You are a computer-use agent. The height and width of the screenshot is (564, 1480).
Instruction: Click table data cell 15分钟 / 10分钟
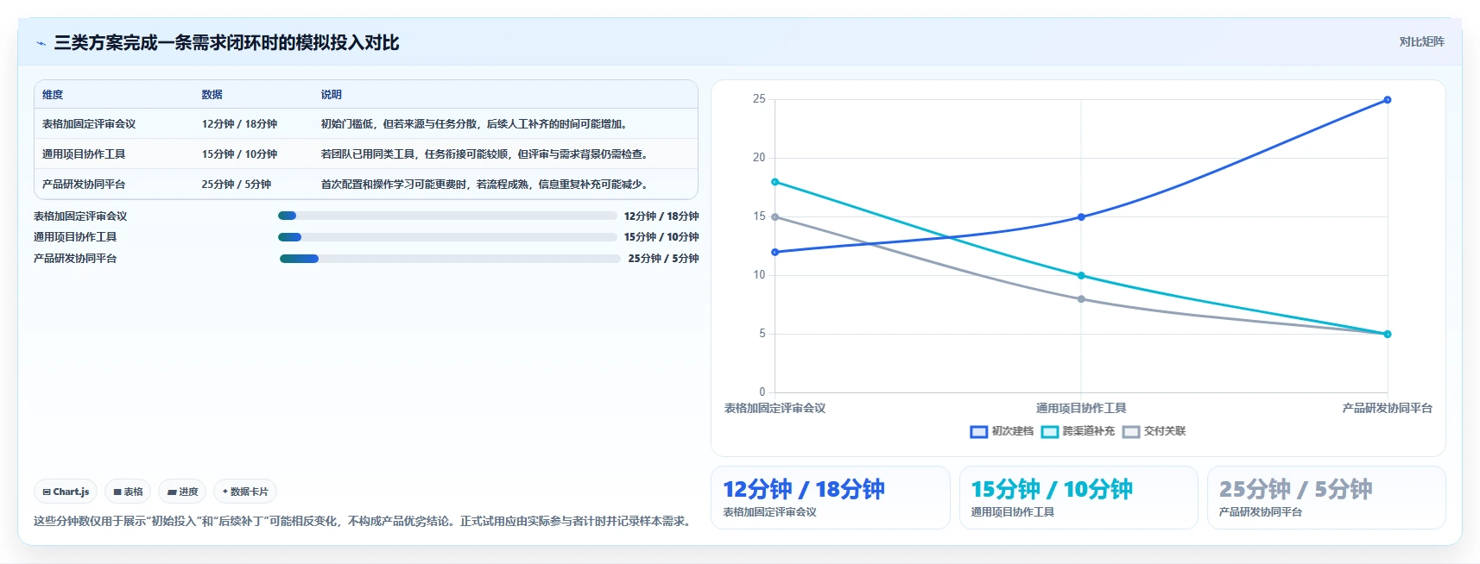coord(239,154)
